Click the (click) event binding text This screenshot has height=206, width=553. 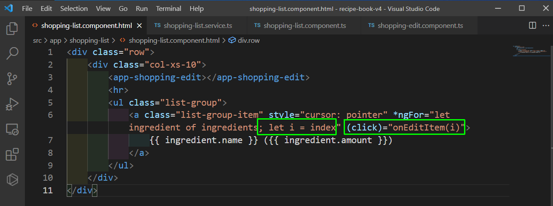(x=365, y=128)
